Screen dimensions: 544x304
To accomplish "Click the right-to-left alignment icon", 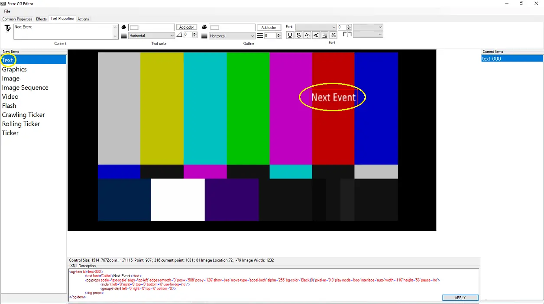I will pos(324,36).
